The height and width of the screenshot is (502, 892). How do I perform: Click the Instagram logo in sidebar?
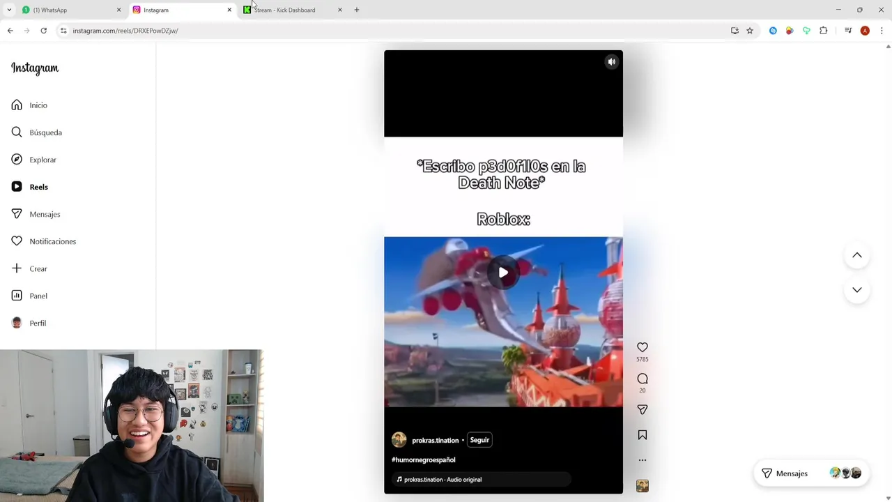click(x=35, y=68)
